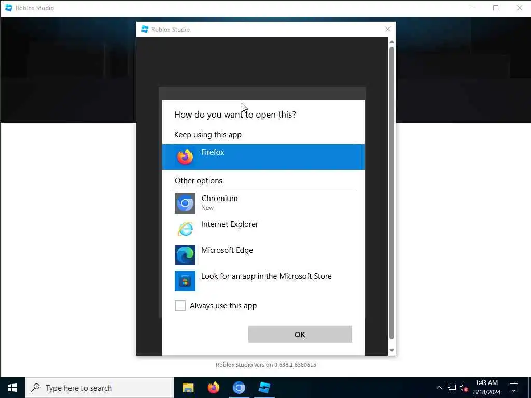Open the notification action center
This screenshot has height=398, width=531.
click(514, 388)
